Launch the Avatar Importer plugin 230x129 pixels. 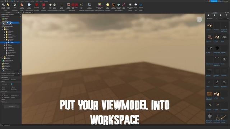pos(22,6)
